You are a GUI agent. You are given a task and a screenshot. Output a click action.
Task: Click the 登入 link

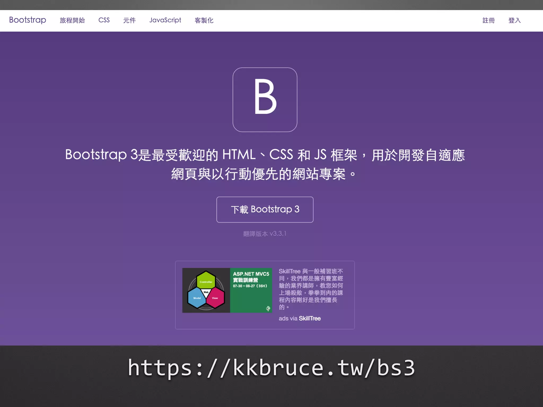(x=514, y=20)
